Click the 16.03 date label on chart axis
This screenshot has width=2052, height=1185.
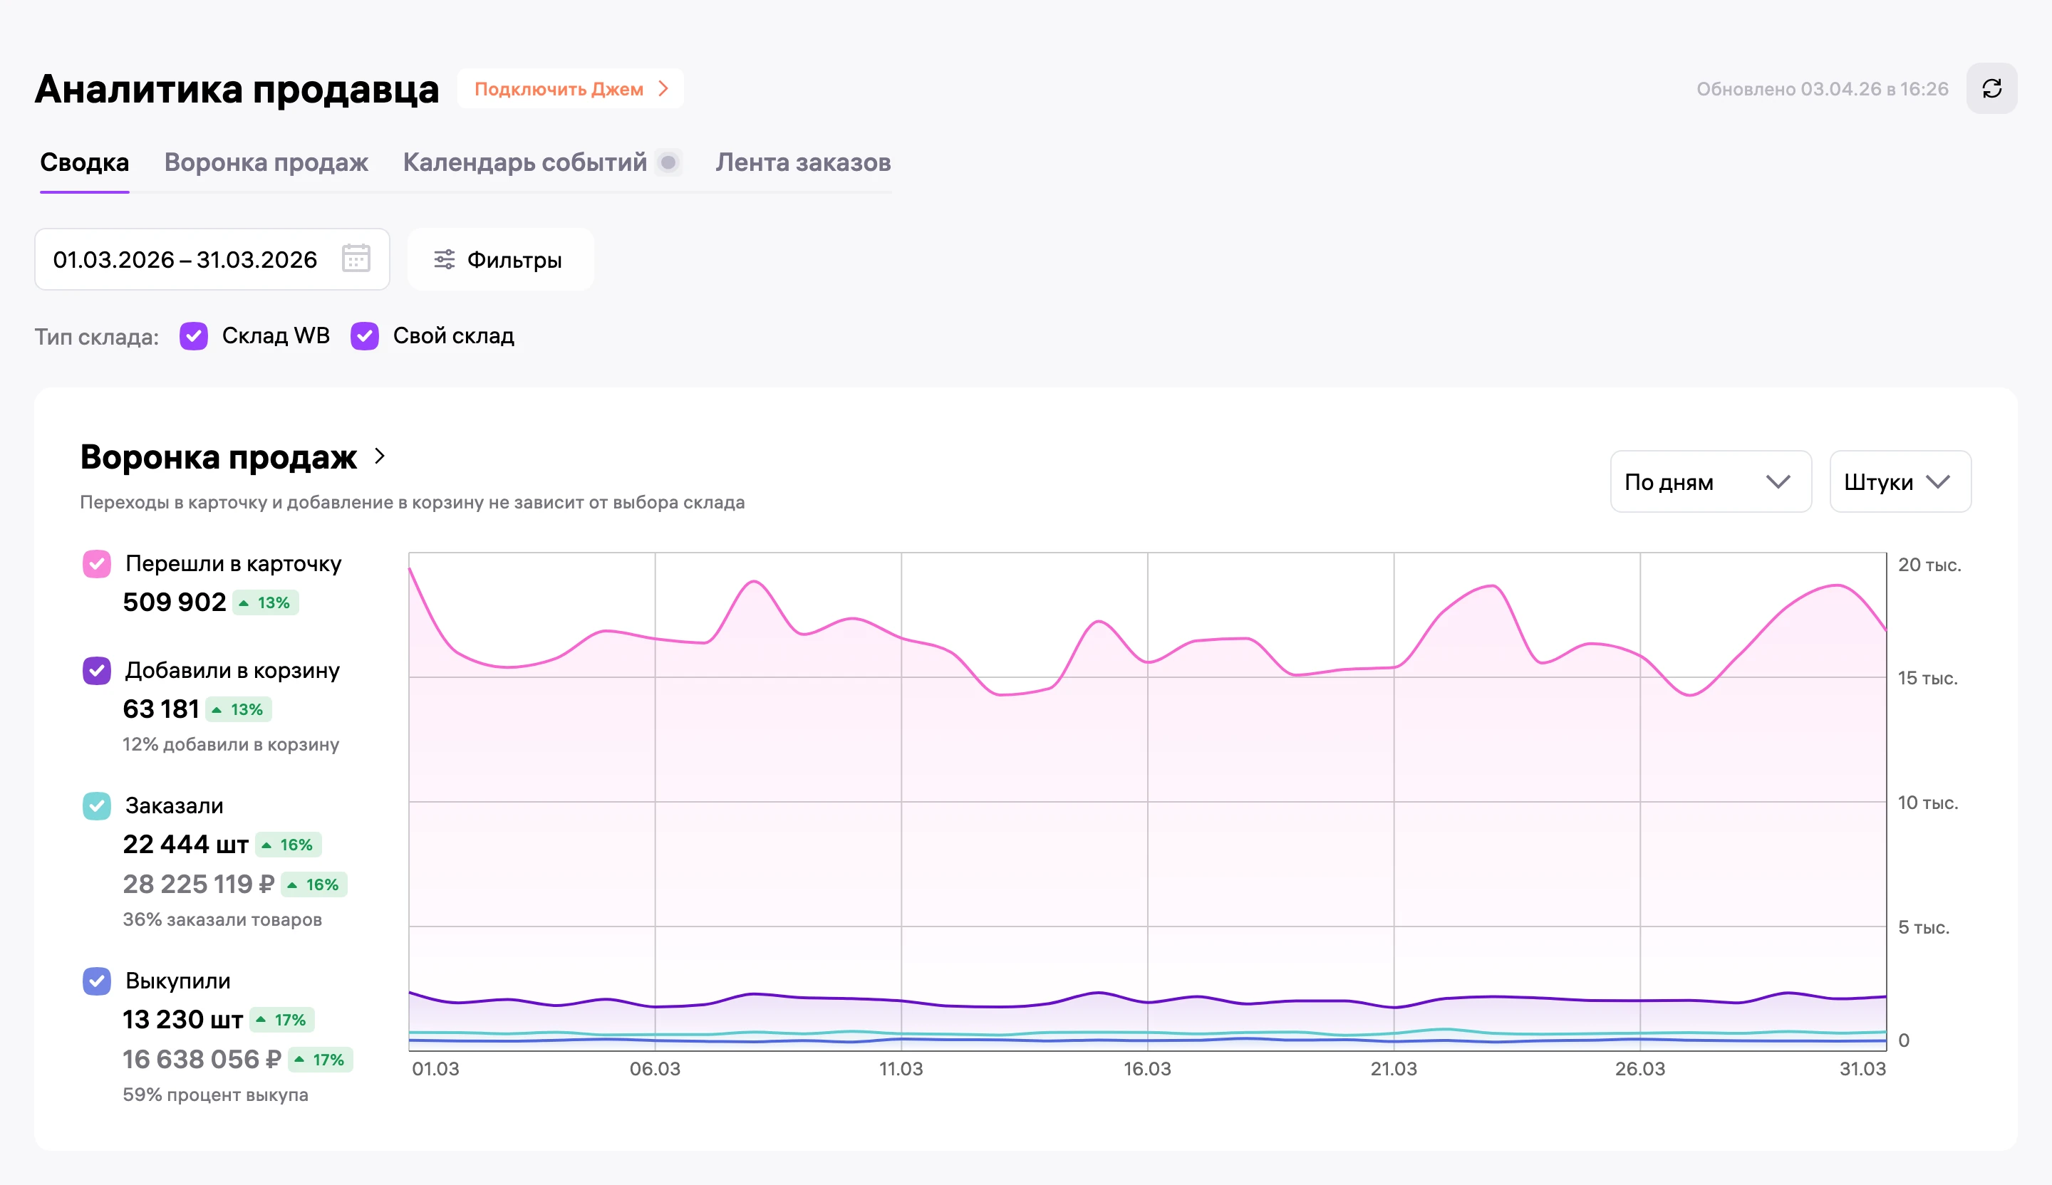click(x=1147, y=1069)
